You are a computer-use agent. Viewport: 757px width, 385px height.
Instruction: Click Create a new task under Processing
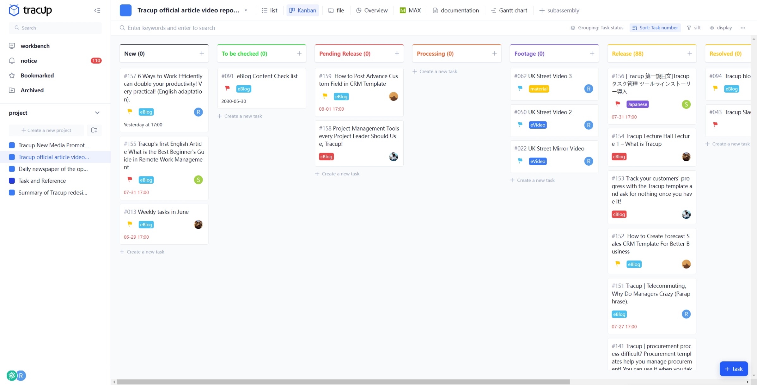435,71
